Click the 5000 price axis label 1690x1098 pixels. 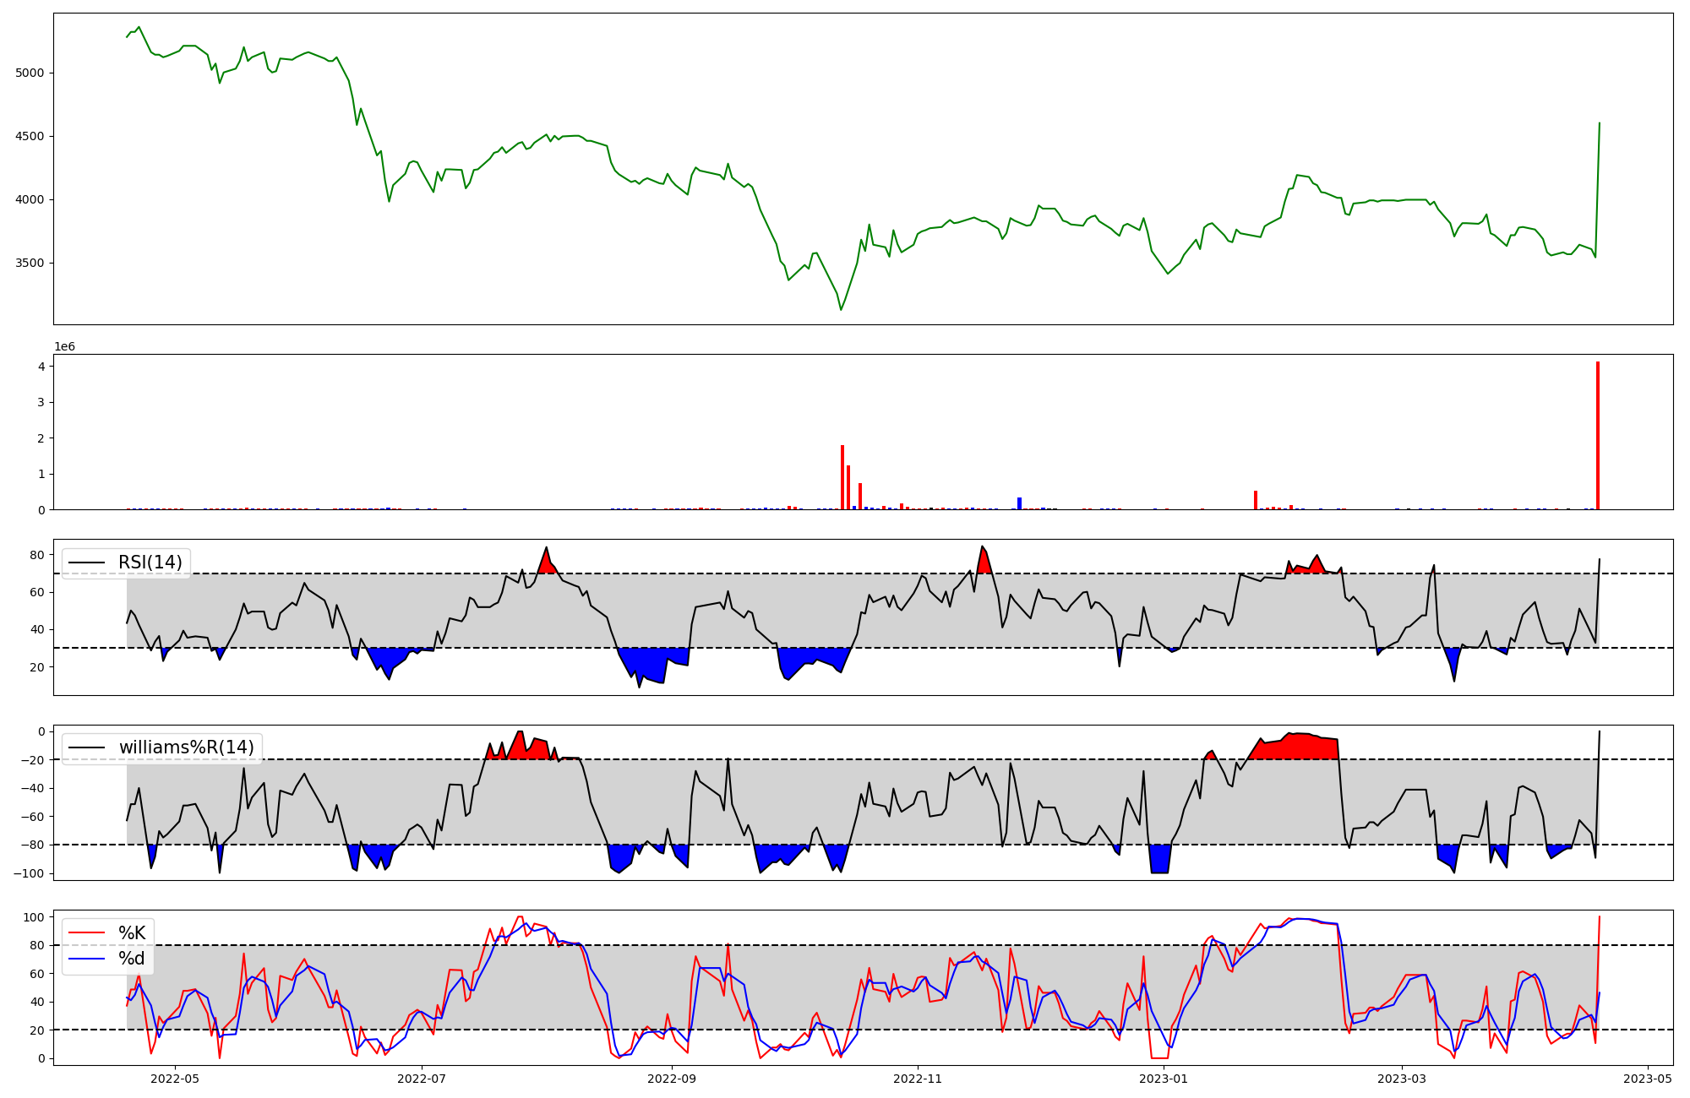(30, 73)
